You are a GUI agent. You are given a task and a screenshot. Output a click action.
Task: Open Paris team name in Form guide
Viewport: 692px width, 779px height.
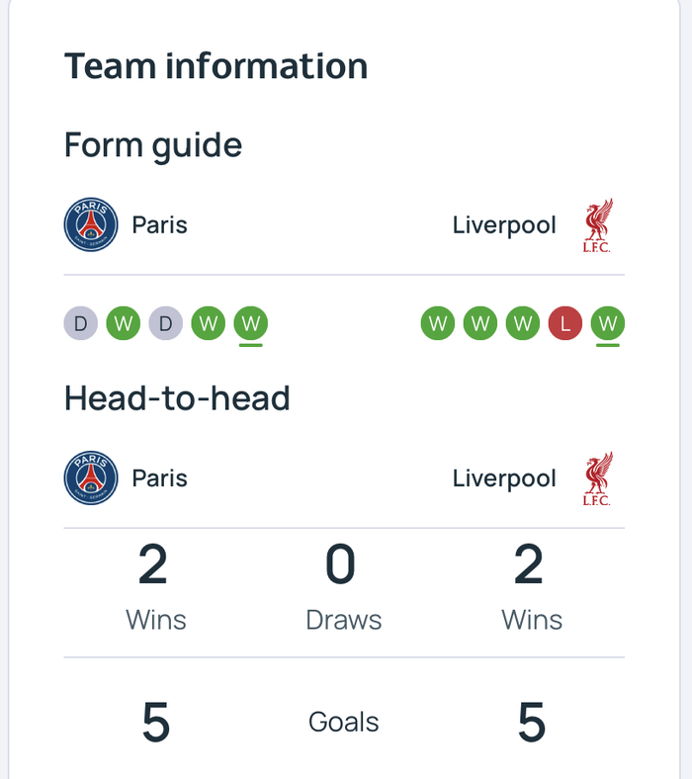[x=159, y=225]
